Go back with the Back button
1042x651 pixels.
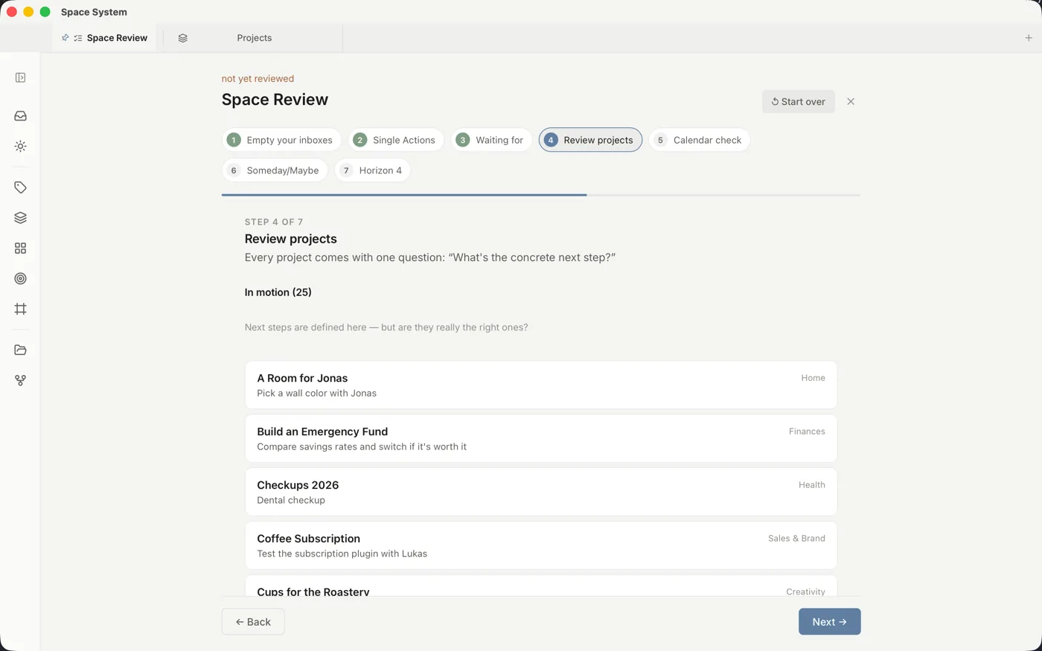pos(253,622)
